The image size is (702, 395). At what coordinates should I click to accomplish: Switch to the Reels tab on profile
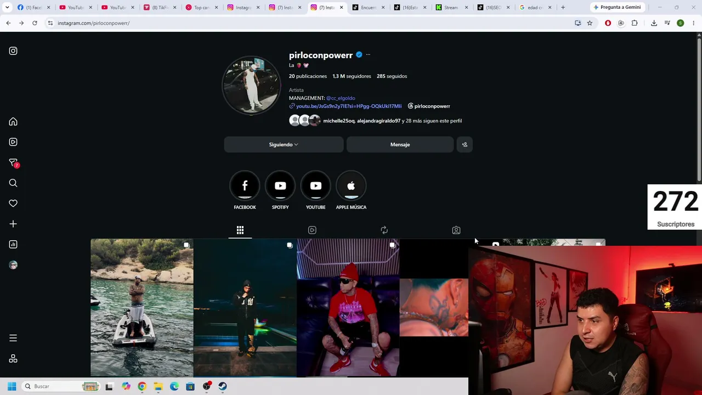point(312,230)
